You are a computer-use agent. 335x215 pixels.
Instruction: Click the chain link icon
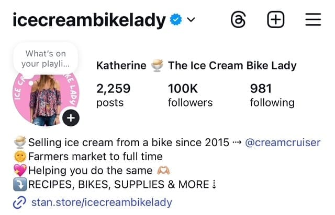[19, 202]
